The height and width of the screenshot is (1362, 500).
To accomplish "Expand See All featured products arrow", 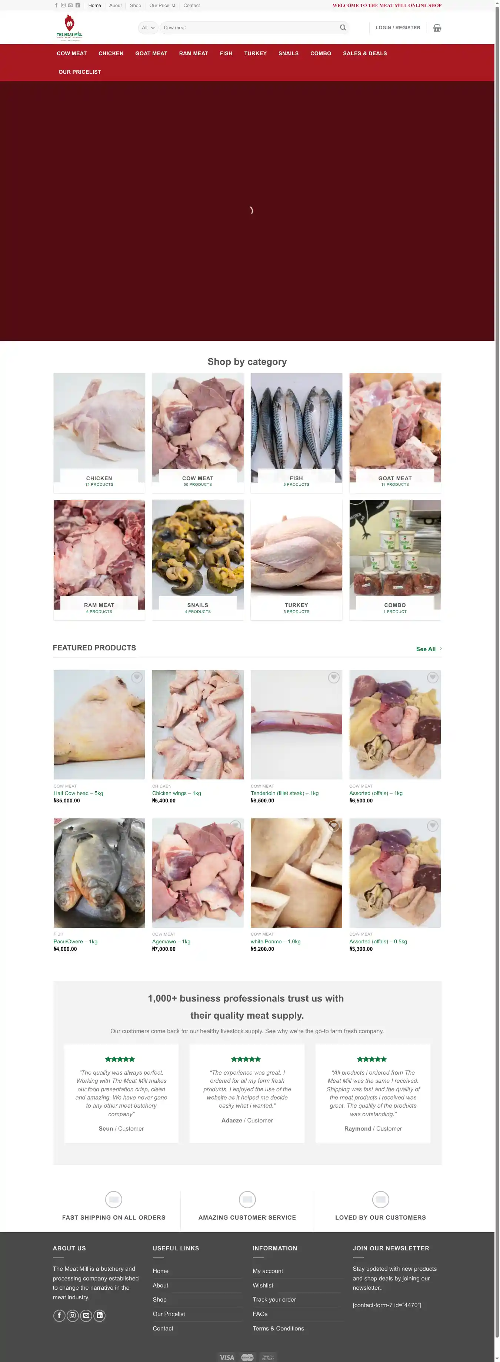I will 441,649.
